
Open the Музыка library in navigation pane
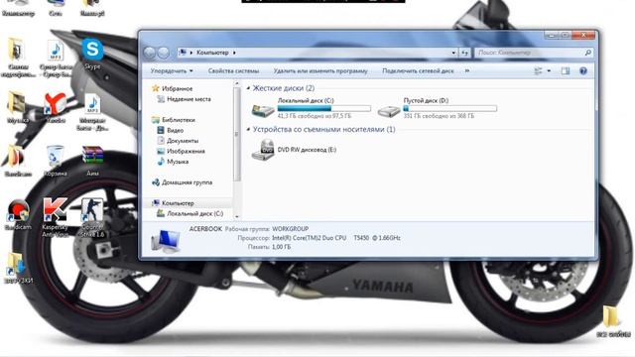[x=178, y=162]
